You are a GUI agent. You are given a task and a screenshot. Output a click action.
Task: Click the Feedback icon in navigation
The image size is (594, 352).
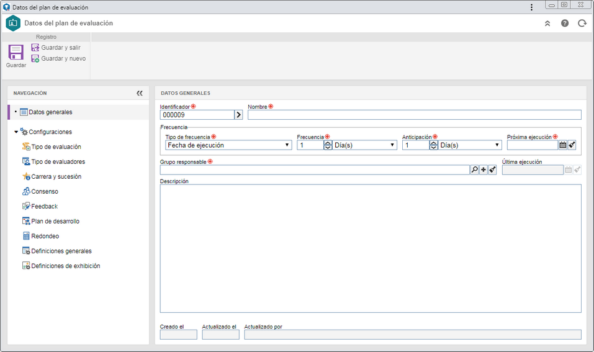[26, 206]
